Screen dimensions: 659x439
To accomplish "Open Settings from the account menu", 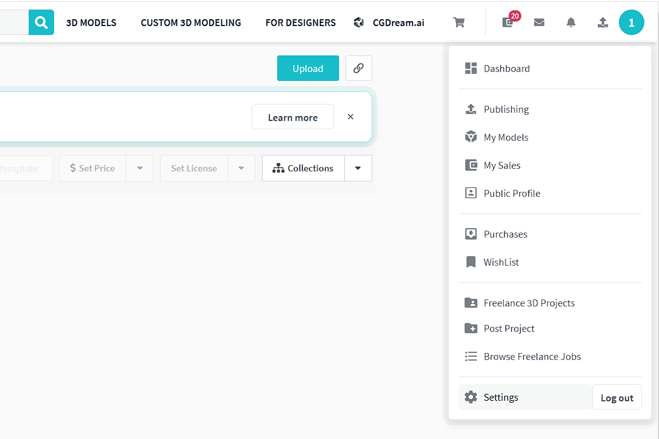I will pos(525,397).
